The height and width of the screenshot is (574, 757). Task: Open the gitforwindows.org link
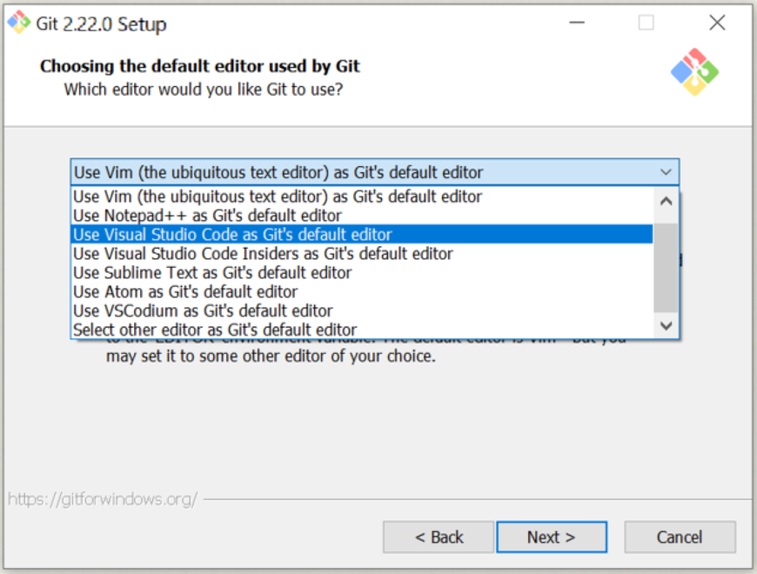click(103, 499)
